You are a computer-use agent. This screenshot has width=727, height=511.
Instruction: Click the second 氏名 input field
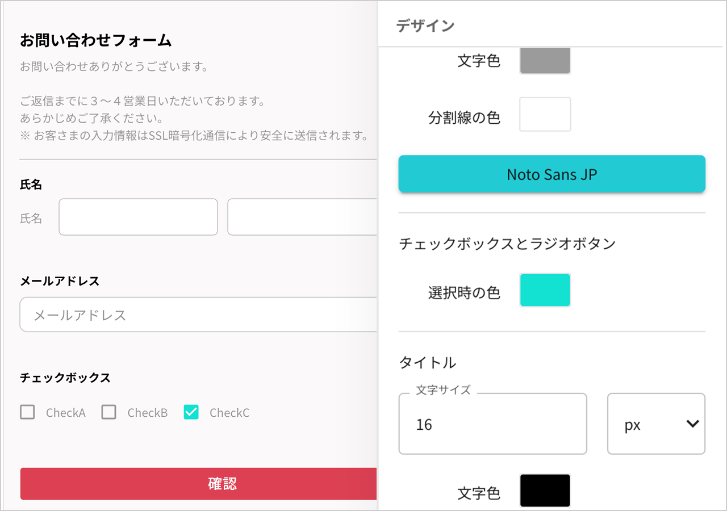(301, 217)
